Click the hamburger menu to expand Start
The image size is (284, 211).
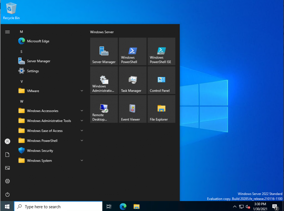(x=7, y=32)
